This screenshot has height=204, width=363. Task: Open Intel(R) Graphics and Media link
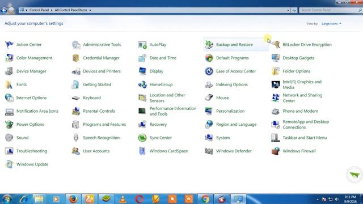[x=302, y=84]
